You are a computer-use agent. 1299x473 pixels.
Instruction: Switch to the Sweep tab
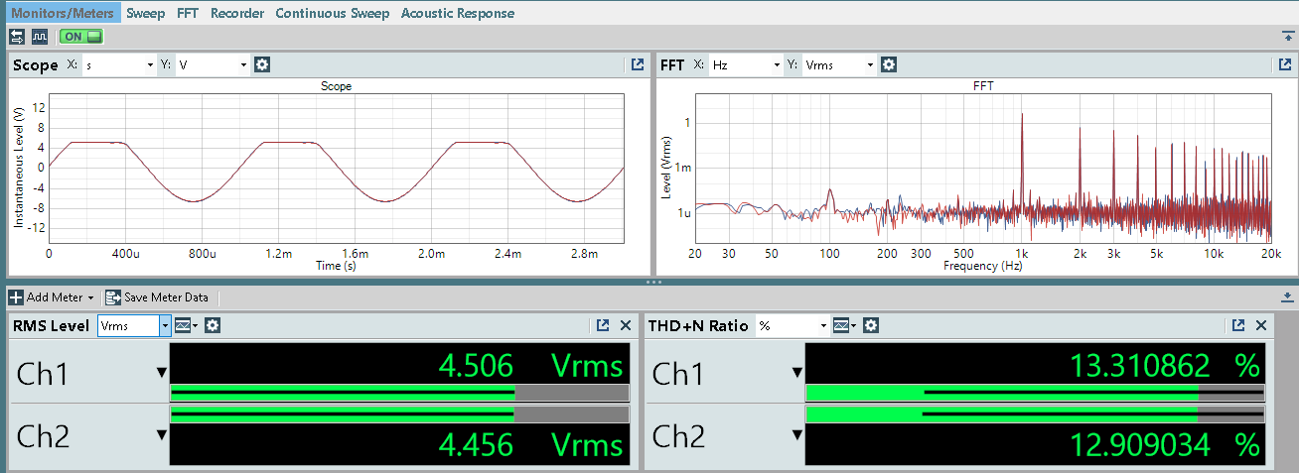(x=145, y=13)
